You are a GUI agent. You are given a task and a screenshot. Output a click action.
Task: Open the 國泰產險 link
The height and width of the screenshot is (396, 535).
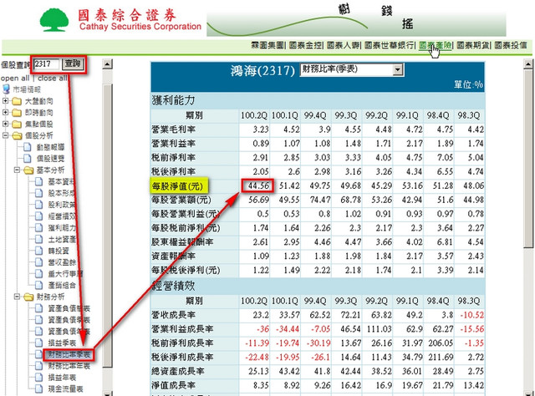click(x=435, y=45)
